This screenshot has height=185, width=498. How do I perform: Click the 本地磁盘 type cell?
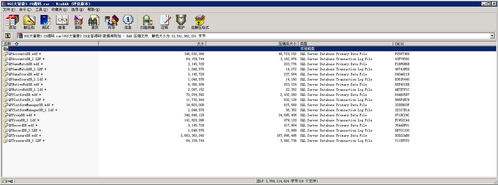coord(307,49)
